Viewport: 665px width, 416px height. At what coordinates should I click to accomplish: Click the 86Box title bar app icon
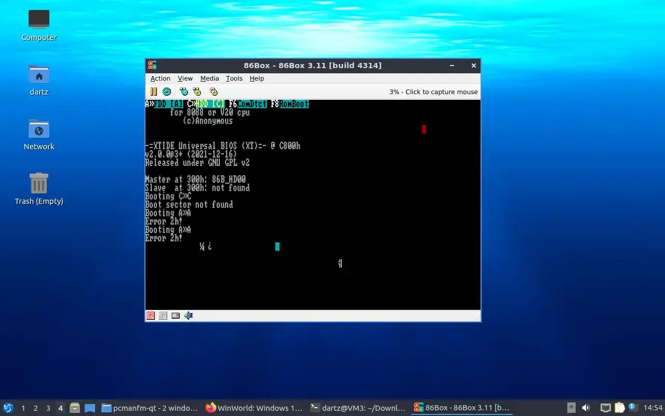152,66
